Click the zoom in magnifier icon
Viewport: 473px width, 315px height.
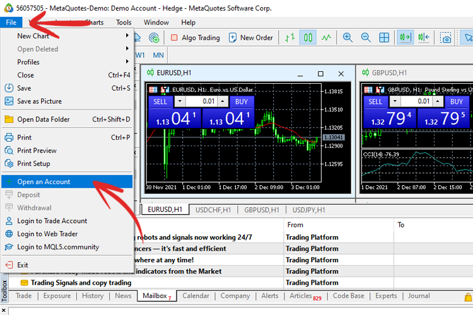click(347, 38)
